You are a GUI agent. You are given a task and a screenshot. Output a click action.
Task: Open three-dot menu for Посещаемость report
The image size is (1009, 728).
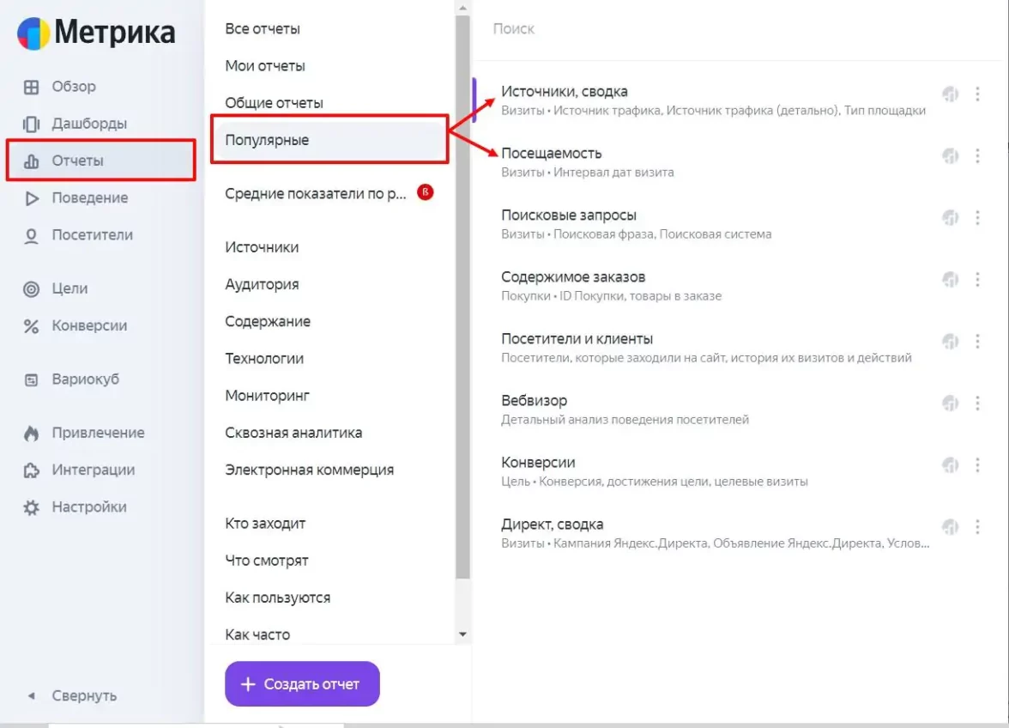(x=977, y=155)
